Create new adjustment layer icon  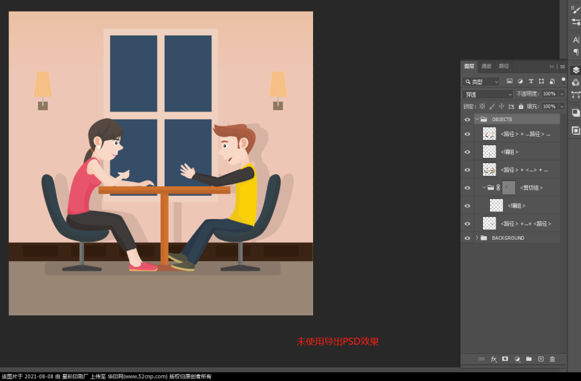pos(517,359)
